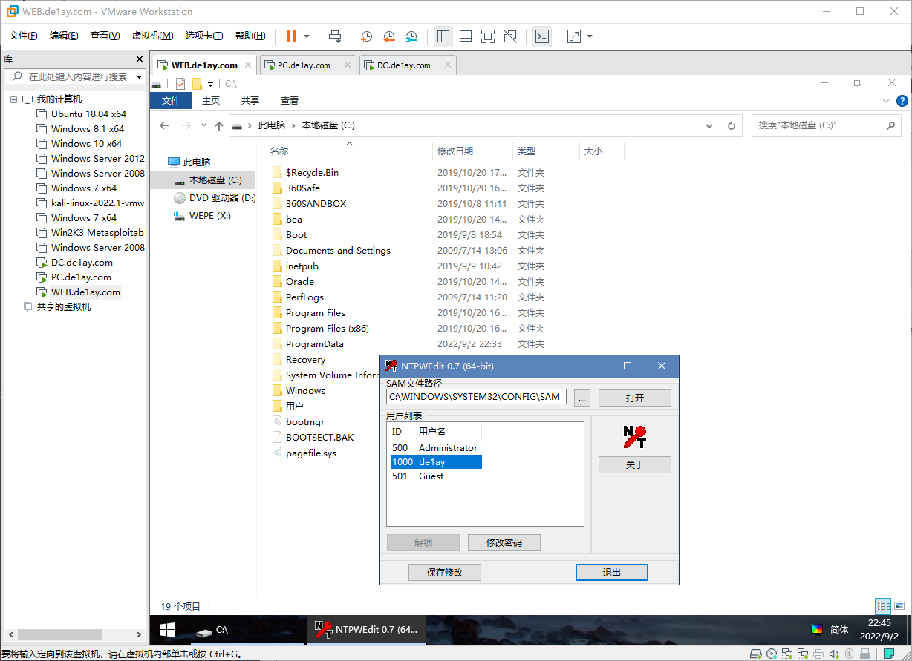Open the VMware 虚拟机(M) menu
The width and height of the screenshot is (912, 661).
click(152, 36)
